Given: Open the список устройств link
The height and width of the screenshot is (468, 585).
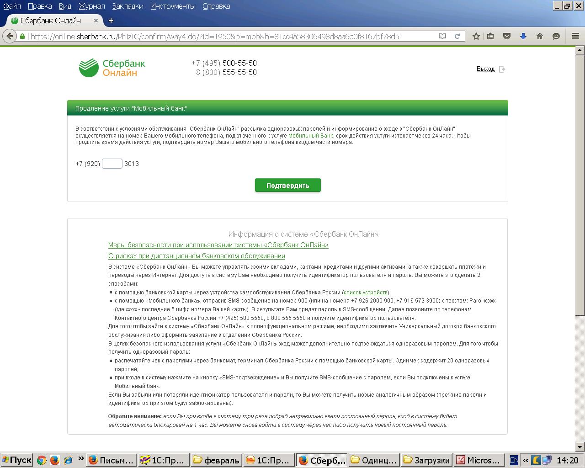Looking at the screenshot, I should pos(366,292).
